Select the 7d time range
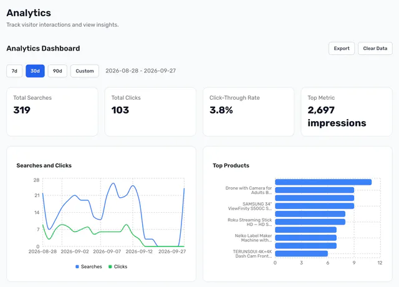 point(14,71)
